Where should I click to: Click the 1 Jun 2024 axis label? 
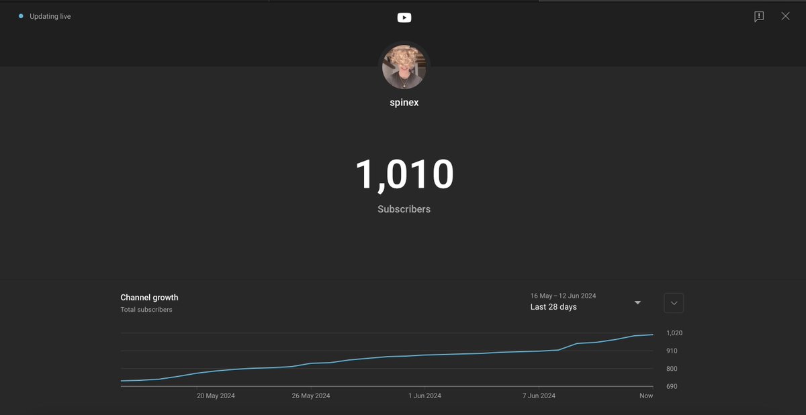(x=424, y=395)
